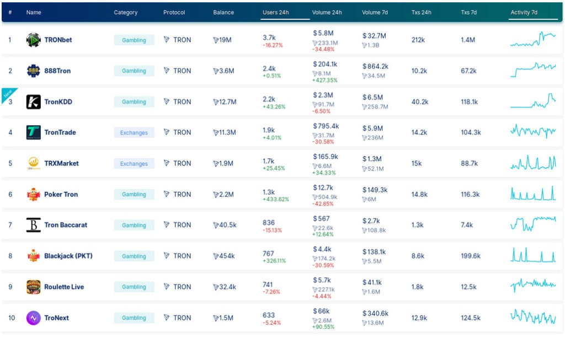Viewport: 565px width, 338px height.
Task: Click the TronKDD logo icon
Action: point(33,101)
